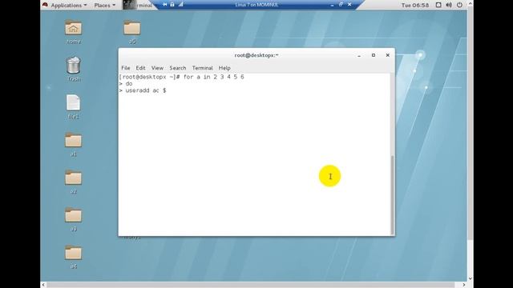Click the display icon beside the clock
This screenshot has width=513, height=288.
438,5
